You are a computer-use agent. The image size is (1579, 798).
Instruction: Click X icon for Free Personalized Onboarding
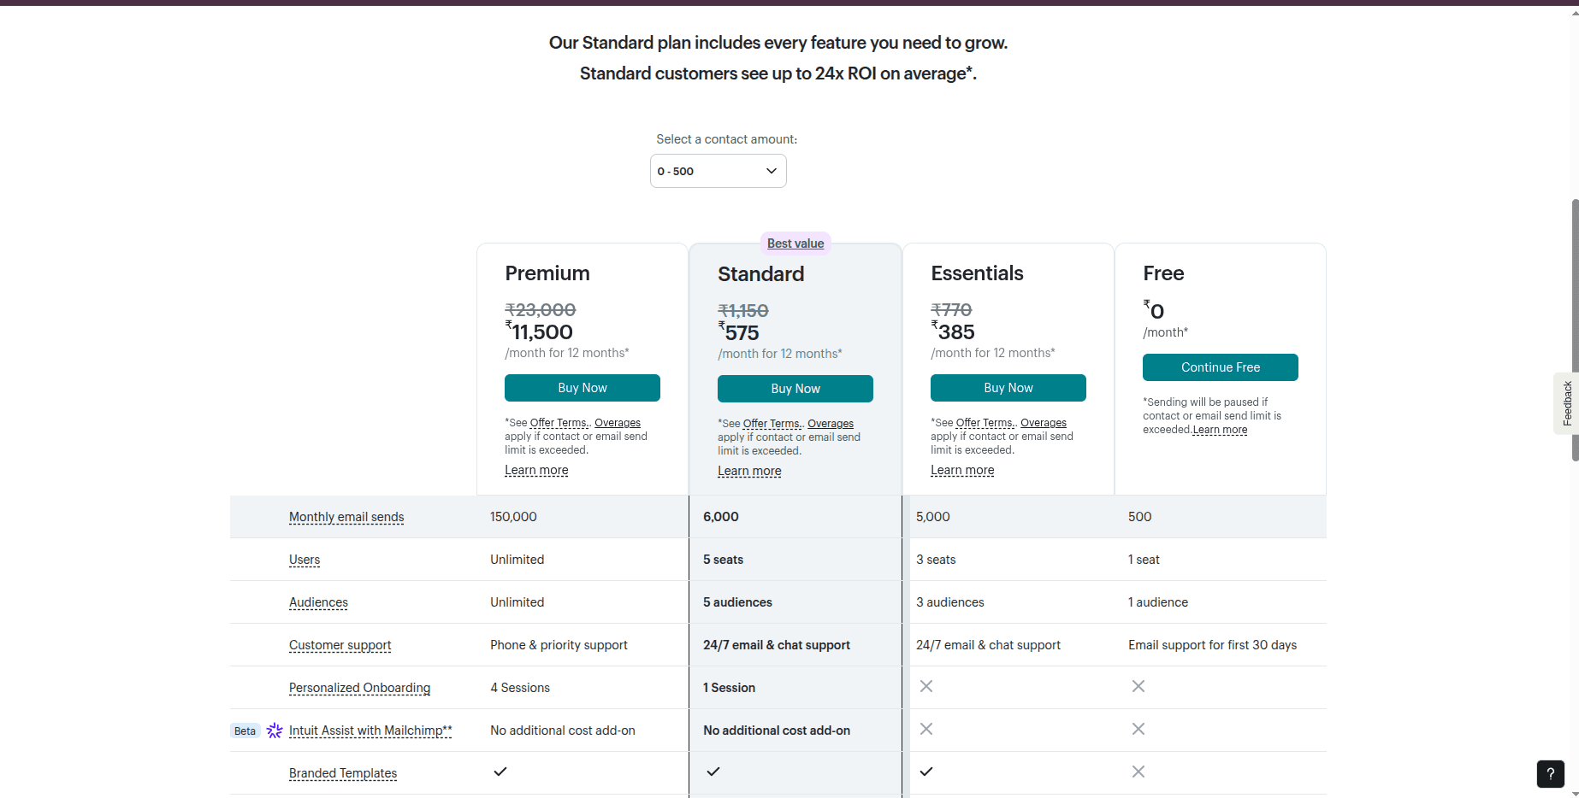tap(1138, 686)
